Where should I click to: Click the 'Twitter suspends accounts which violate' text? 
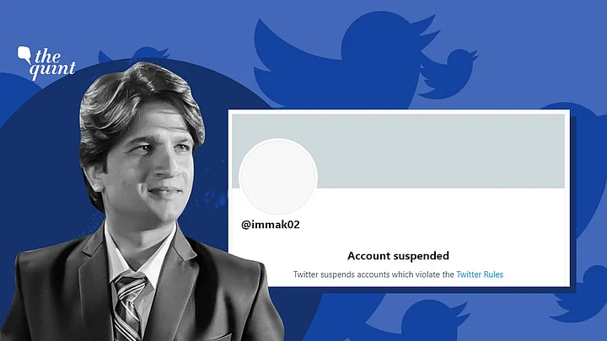[373, 274]
